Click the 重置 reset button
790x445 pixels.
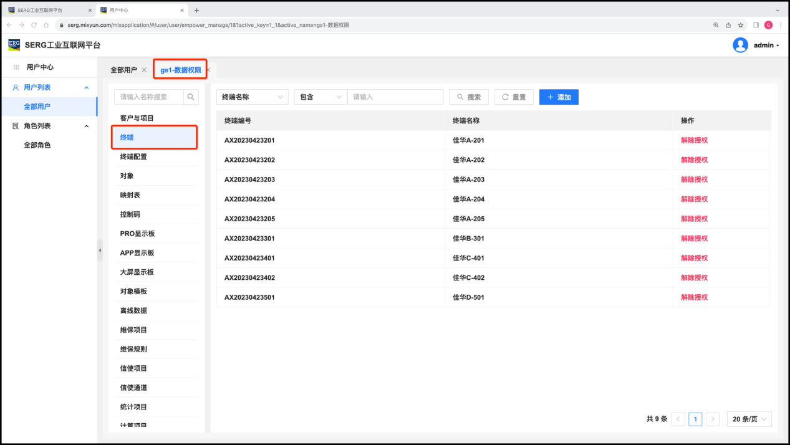[x=514, y=97]
